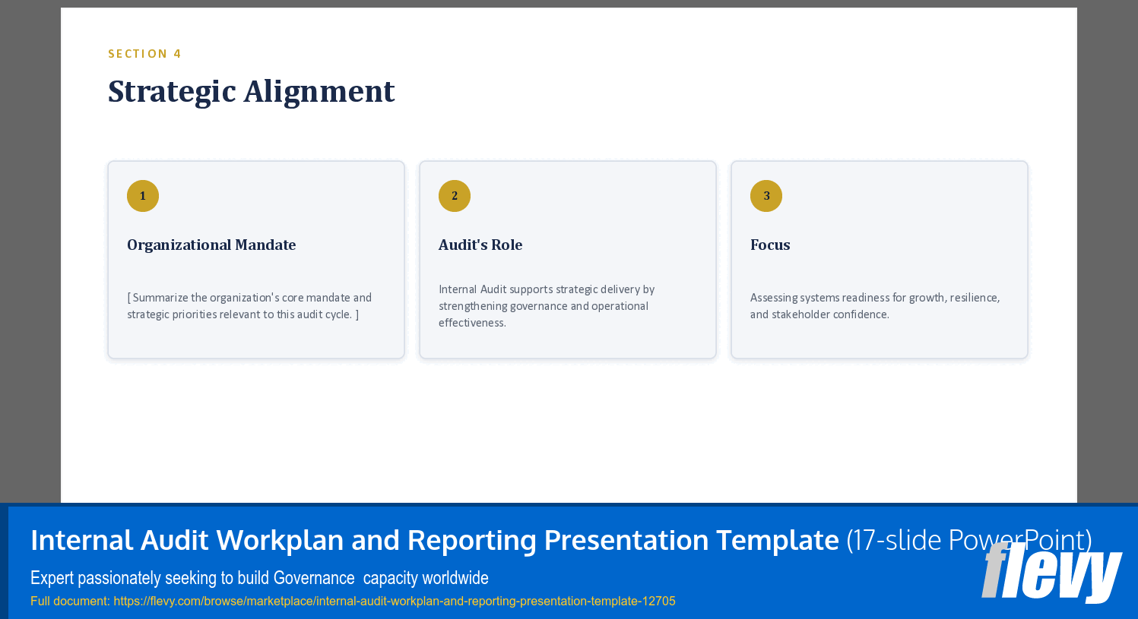This screenshot has width=1138, height=619.
Task: Click the Summarize the organization's core mandate placeholder text
Action: [249, 306]
